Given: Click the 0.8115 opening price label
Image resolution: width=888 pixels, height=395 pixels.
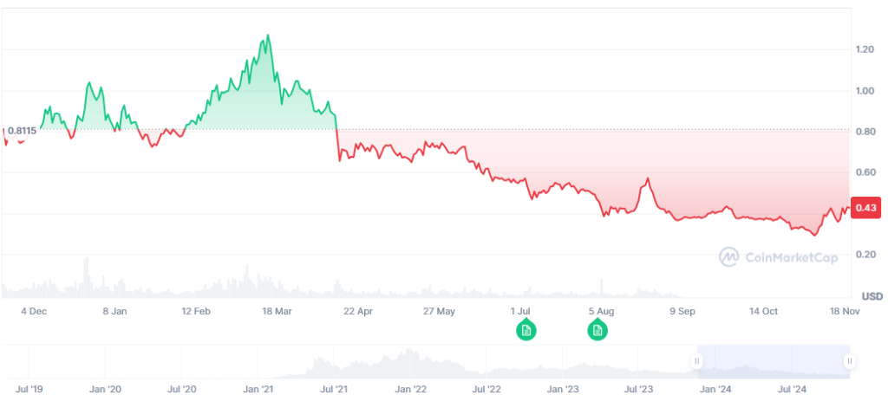Looking at the screenshot, I should [x=22, y=131].
